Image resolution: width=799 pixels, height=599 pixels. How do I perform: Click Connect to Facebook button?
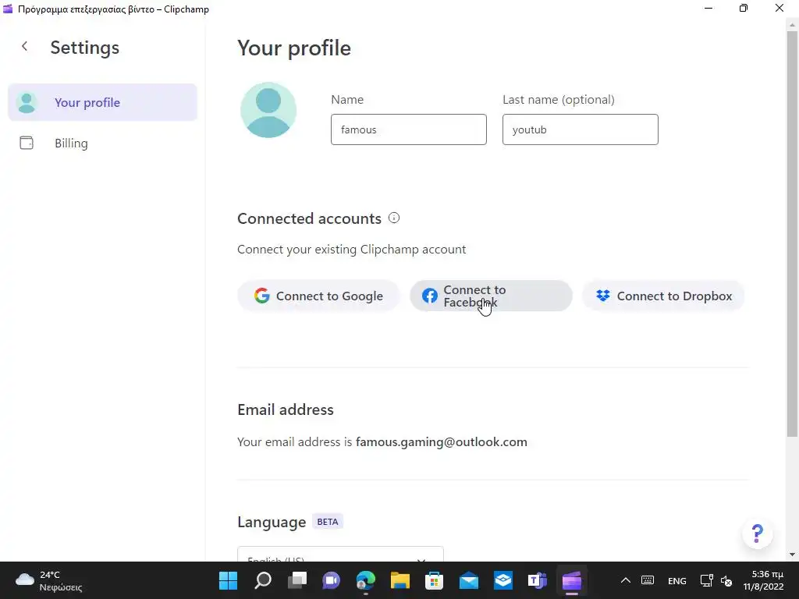492,296
